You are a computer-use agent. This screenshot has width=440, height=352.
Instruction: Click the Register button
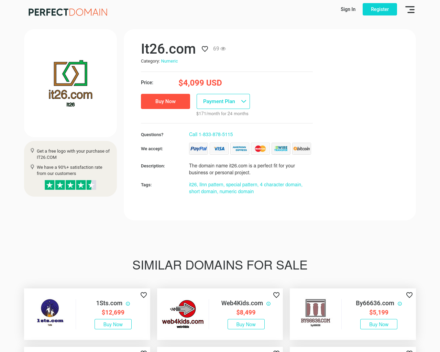tap(380, 9)
